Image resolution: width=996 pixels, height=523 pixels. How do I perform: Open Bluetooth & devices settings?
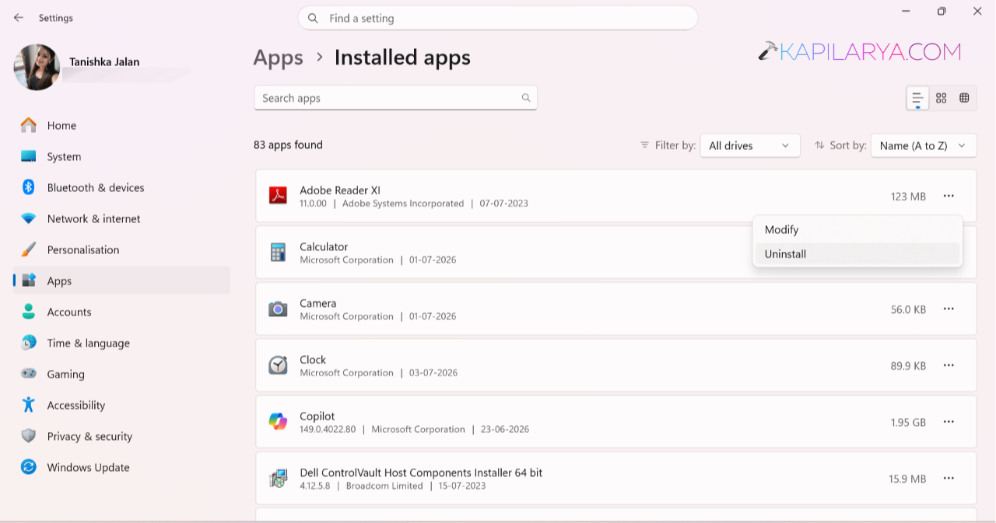122,187
